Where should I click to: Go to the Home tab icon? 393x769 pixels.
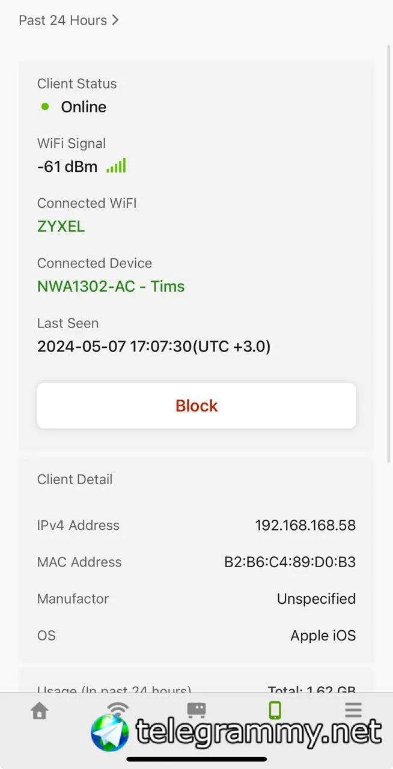pos(40,711)
